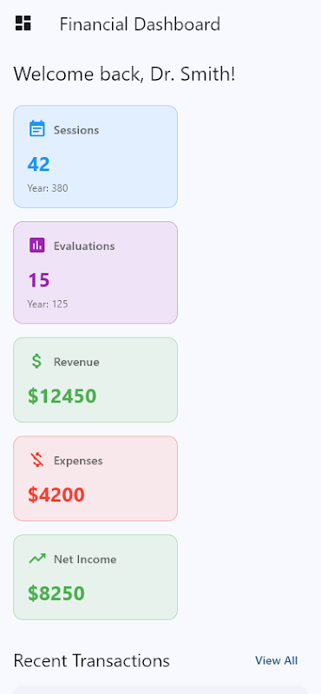Click the red crossed-dollar Expenses icon
The width and height of the screenshot is (321, 694).
[x=37, y=460]
